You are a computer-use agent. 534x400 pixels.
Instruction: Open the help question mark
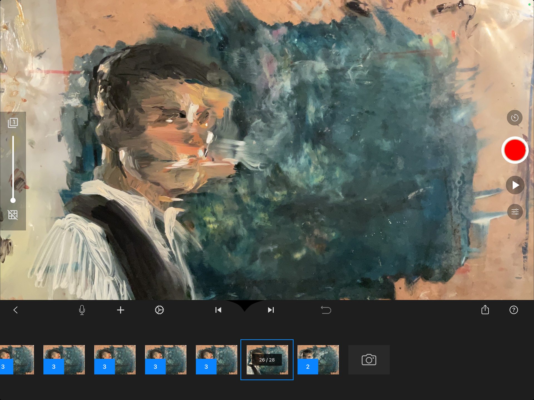[513, 310]
